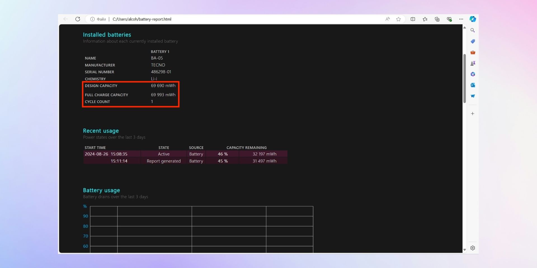Click the scroll down arrow of the page
The image size is (537, 268).
[x=465, y=250]
